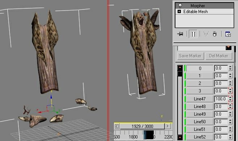Click green status indicator of Line50
The width and height of the screenshot is (238, 141).
[185, 122]
